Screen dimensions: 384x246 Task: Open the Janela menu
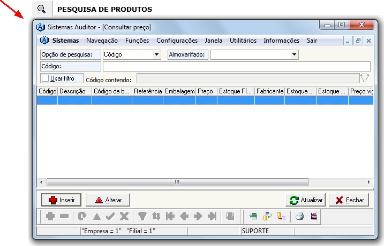tap(214, 41)
